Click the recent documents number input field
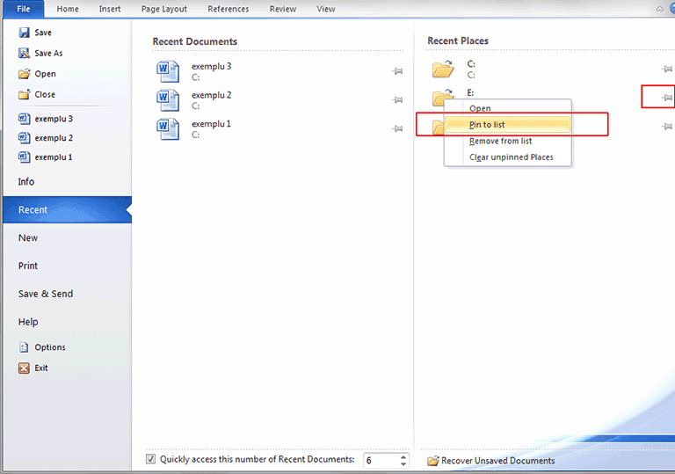This screenshot has width=675, height=474. [x=380, y=461]
